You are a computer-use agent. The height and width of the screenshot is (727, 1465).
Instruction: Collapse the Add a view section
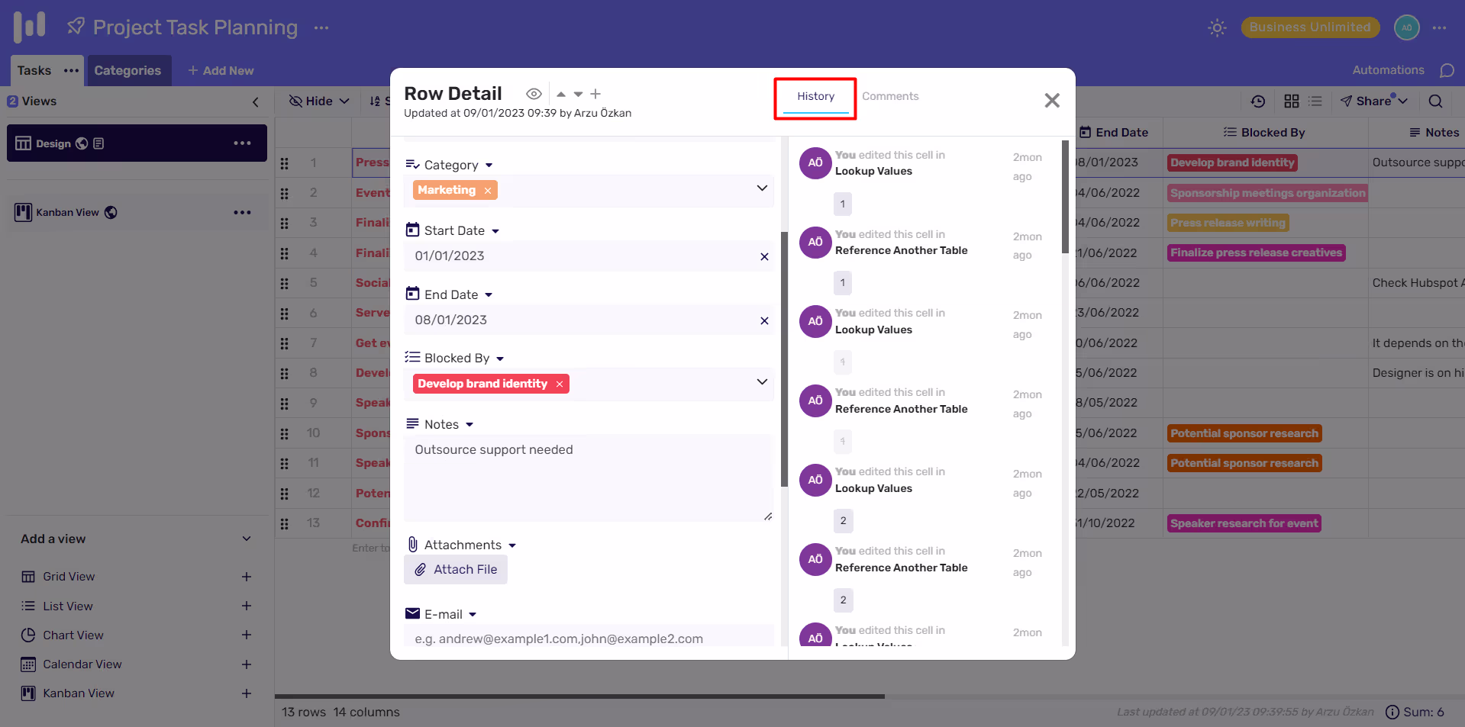pyautogui.click(x=247, y=539)
